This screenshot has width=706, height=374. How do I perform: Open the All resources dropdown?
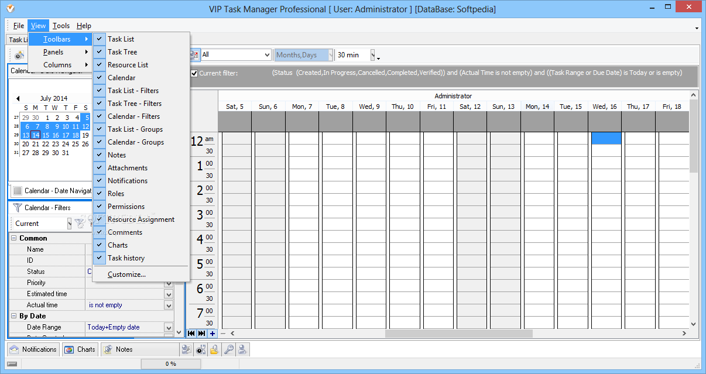(x=267, y=55)
